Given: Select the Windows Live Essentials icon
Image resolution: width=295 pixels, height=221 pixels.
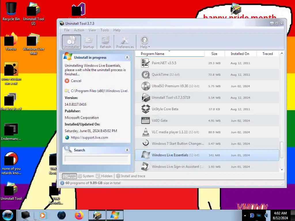Looking at the screenshot, I should 145,155.
